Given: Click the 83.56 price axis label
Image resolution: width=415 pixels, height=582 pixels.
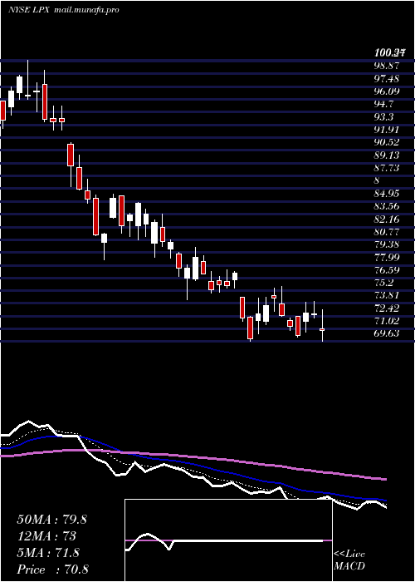Looking at the screenshot, I should click(387, 206).
